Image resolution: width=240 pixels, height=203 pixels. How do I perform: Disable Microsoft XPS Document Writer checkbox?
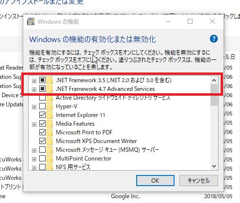[43, 141]
